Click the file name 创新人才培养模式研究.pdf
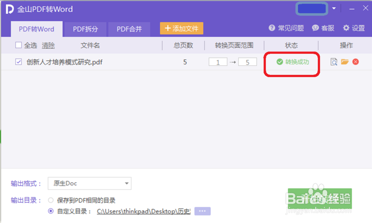 (64, 62)
